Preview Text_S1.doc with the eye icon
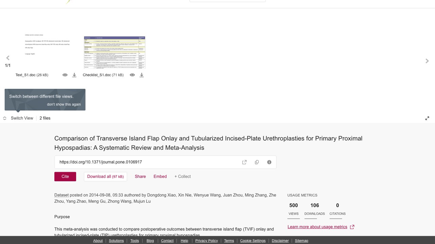Viewport: 435px width, 244px height. click(x=65, y=75)
